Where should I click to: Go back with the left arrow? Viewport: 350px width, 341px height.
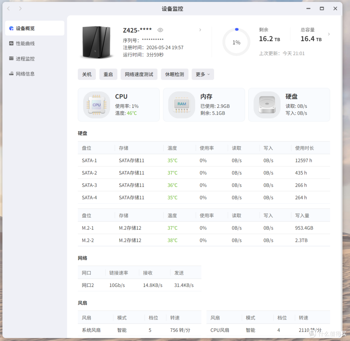tap(8, 8)
